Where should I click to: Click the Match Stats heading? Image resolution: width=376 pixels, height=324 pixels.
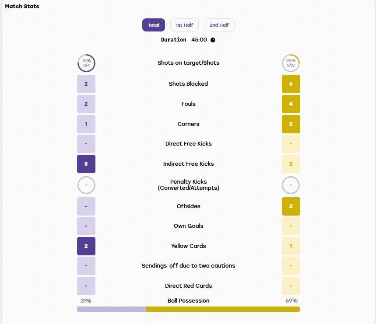point(22,7)
